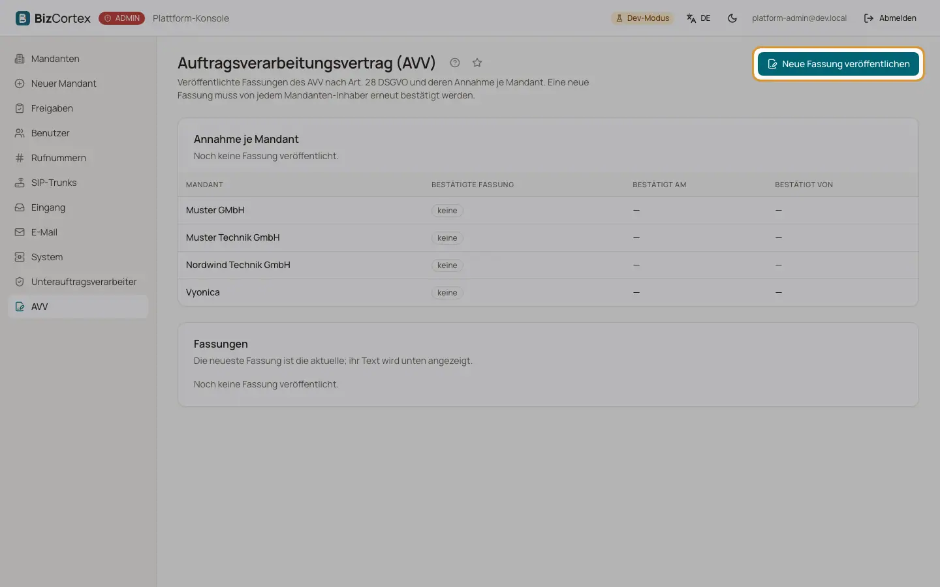The width and height of the screenshot is (940, 587).
Task: Click the platform-admin@dev.local account text
Action: click(x=799, y=18)
